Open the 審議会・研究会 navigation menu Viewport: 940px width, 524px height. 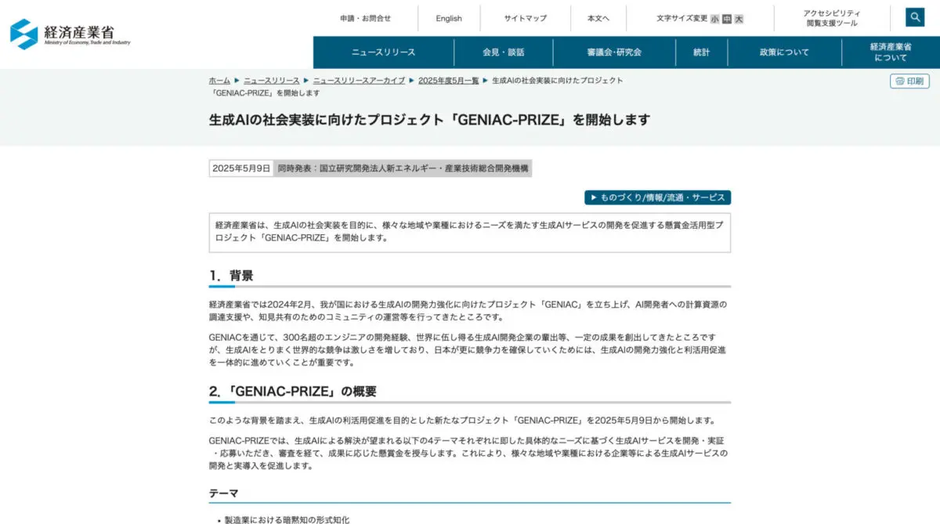[614, 52]
